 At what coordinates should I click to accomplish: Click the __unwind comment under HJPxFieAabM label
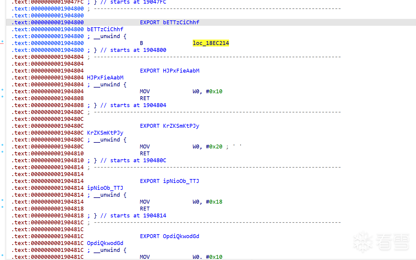(107, 85)
